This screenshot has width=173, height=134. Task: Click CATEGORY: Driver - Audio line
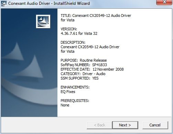83,74
